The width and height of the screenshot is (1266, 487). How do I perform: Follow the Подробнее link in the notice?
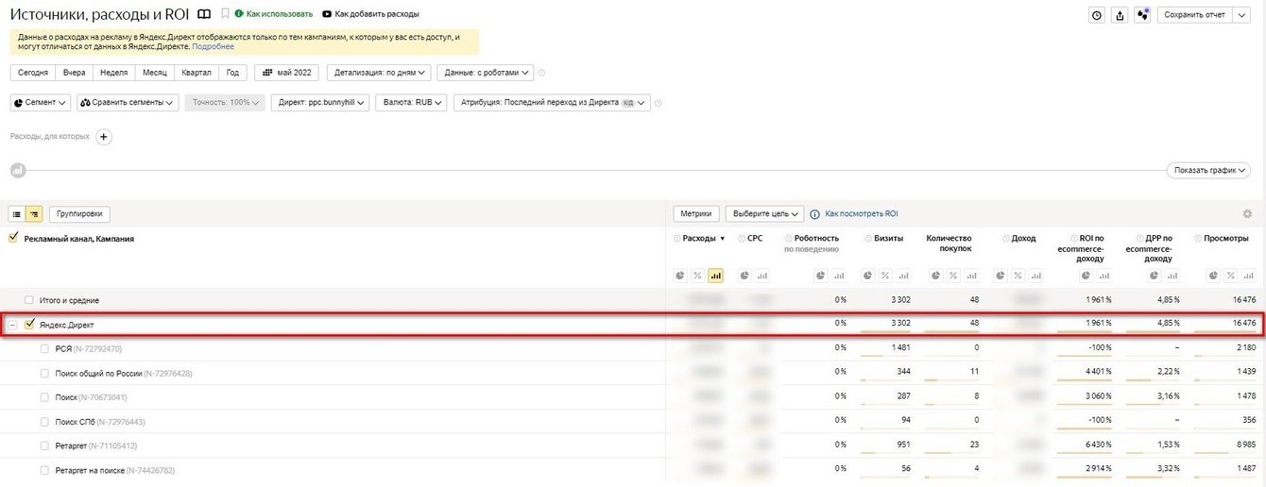[213, 46]
